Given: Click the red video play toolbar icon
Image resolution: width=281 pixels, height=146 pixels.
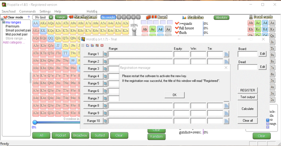Looking at the screenshot, I should (102, 45).
